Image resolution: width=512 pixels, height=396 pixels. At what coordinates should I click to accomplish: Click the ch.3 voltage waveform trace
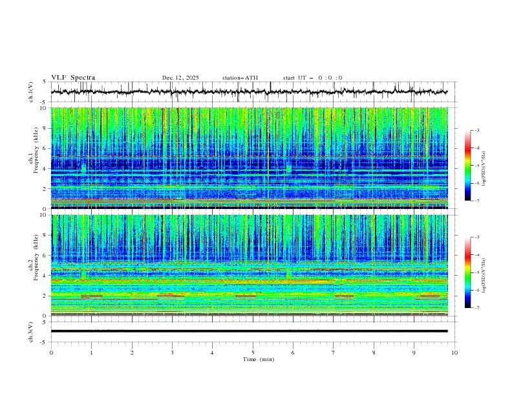point(250,331)
